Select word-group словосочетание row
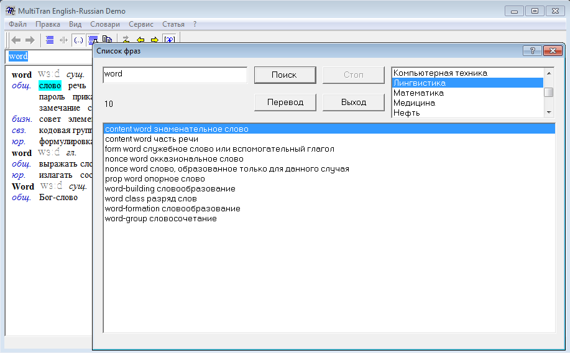Screen dimensions: 570x353 tap(329, 219)
